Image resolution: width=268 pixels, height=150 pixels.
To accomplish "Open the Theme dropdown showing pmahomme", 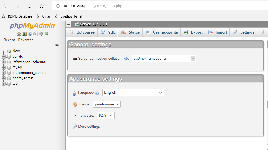I will pos(107,104).
